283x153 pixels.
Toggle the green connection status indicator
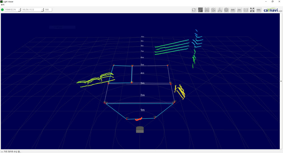tap(3, 10)
